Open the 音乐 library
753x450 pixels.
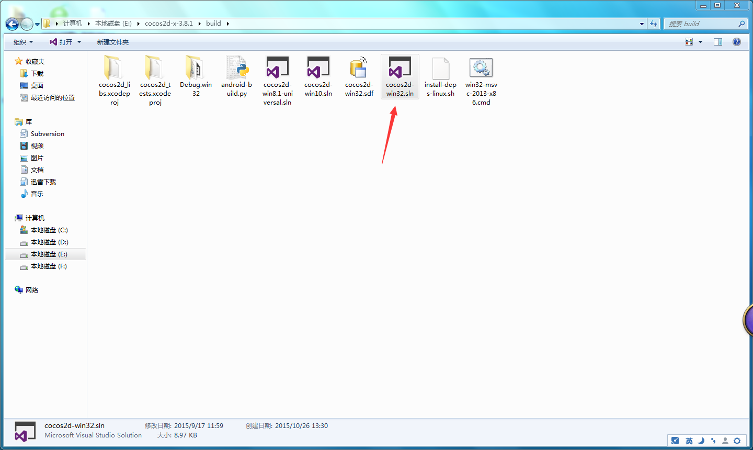[x=37, y=194]
